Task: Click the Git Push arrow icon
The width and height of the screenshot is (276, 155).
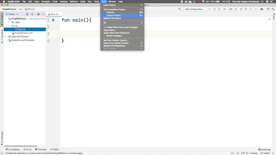Action: point(246,9)
